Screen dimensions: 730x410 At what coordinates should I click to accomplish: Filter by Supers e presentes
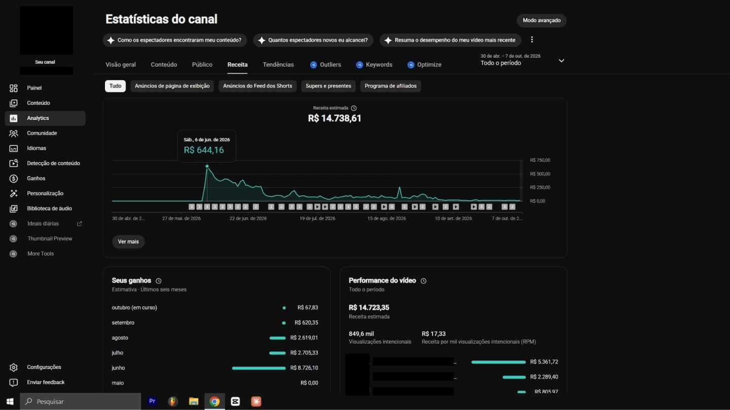pos(328,86)
